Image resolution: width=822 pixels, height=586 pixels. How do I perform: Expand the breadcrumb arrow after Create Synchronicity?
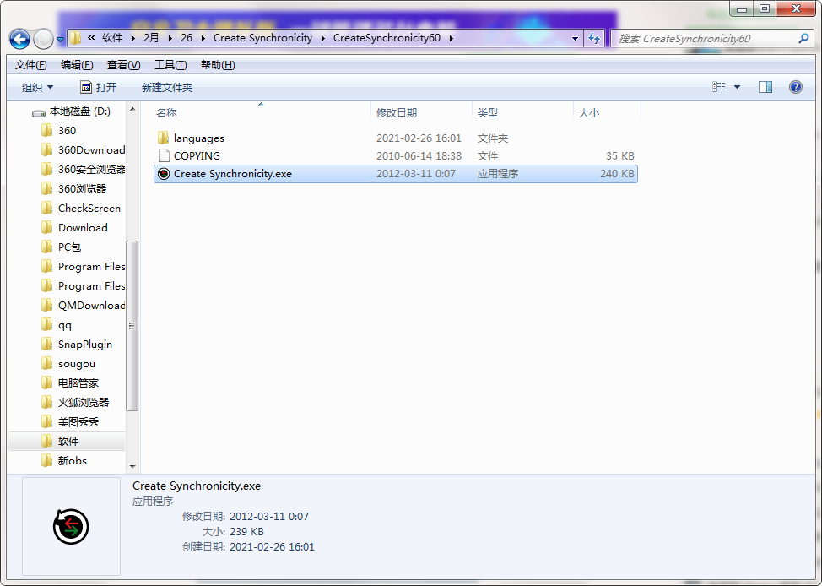tap(322, 38)
